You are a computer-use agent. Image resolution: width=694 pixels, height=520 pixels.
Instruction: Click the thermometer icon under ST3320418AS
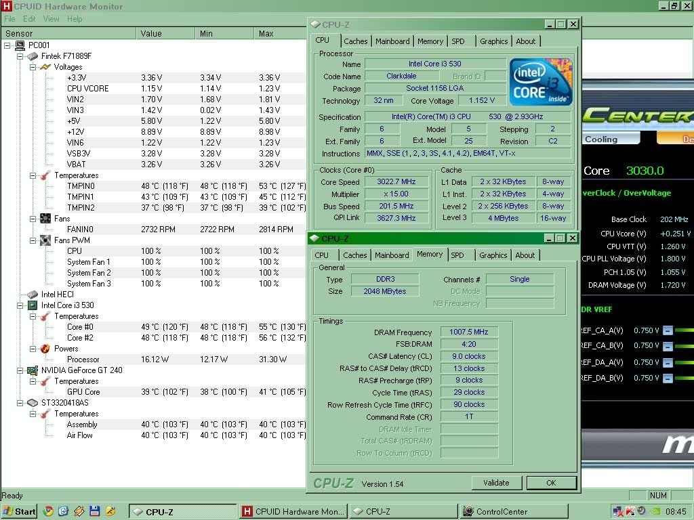tap(45, 414)
